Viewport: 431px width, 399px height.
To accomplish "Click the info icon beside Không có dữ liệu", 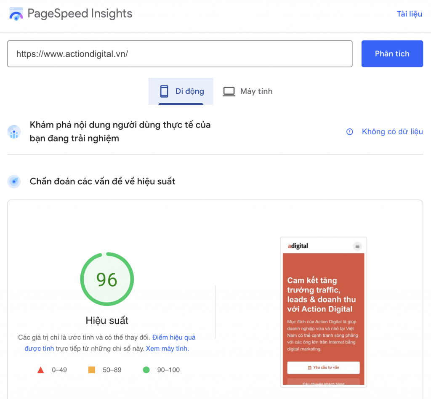I will point(350,132).
